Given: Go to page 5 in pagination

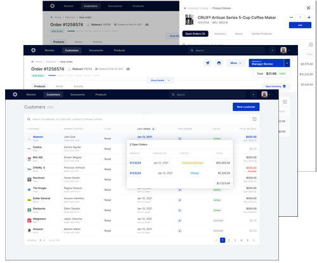Looking at the screenshot, I should [247, 240].
